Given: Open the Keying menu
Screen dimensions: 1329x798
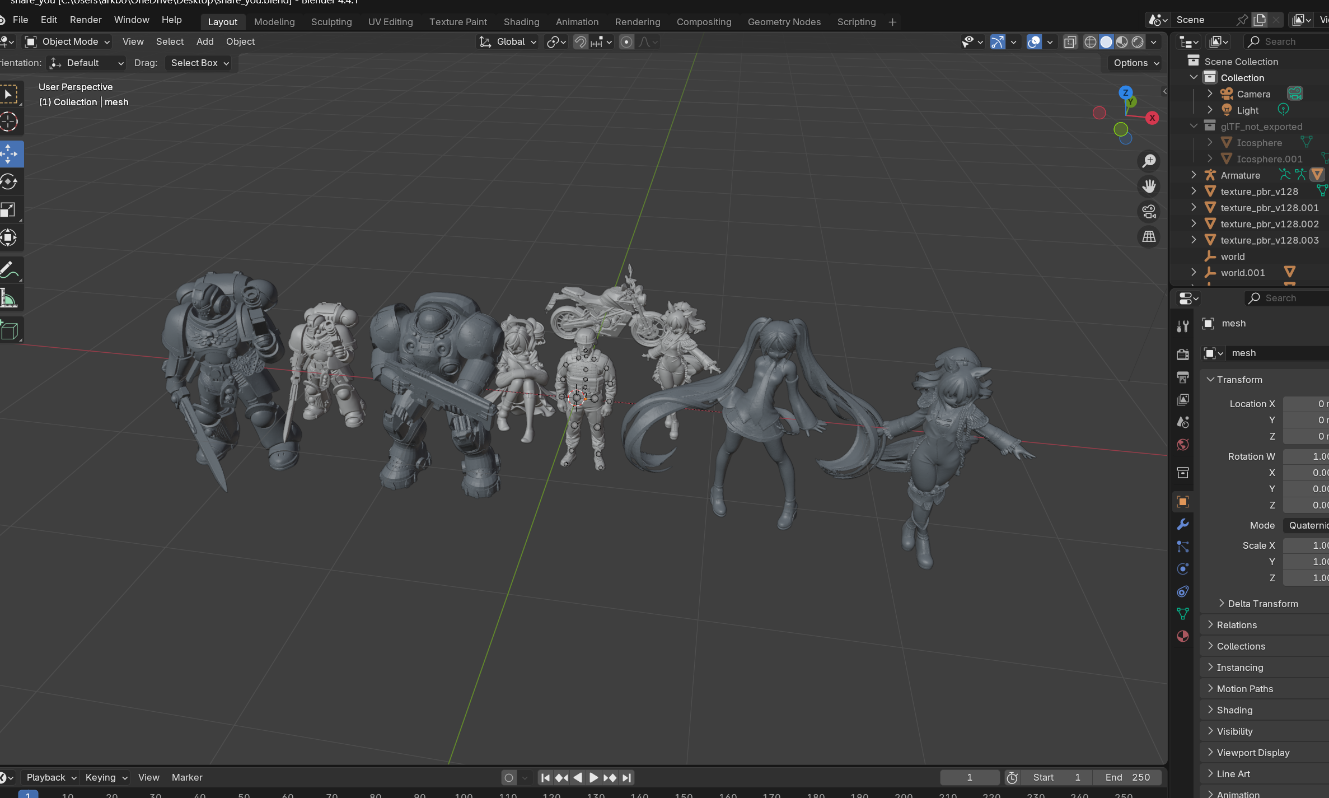Looking at the screenshot, I should (106, 778).
